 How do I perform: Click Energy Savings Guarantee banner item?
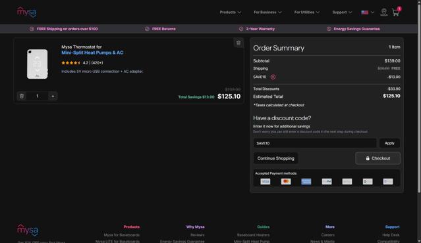(x=356, y=29)
